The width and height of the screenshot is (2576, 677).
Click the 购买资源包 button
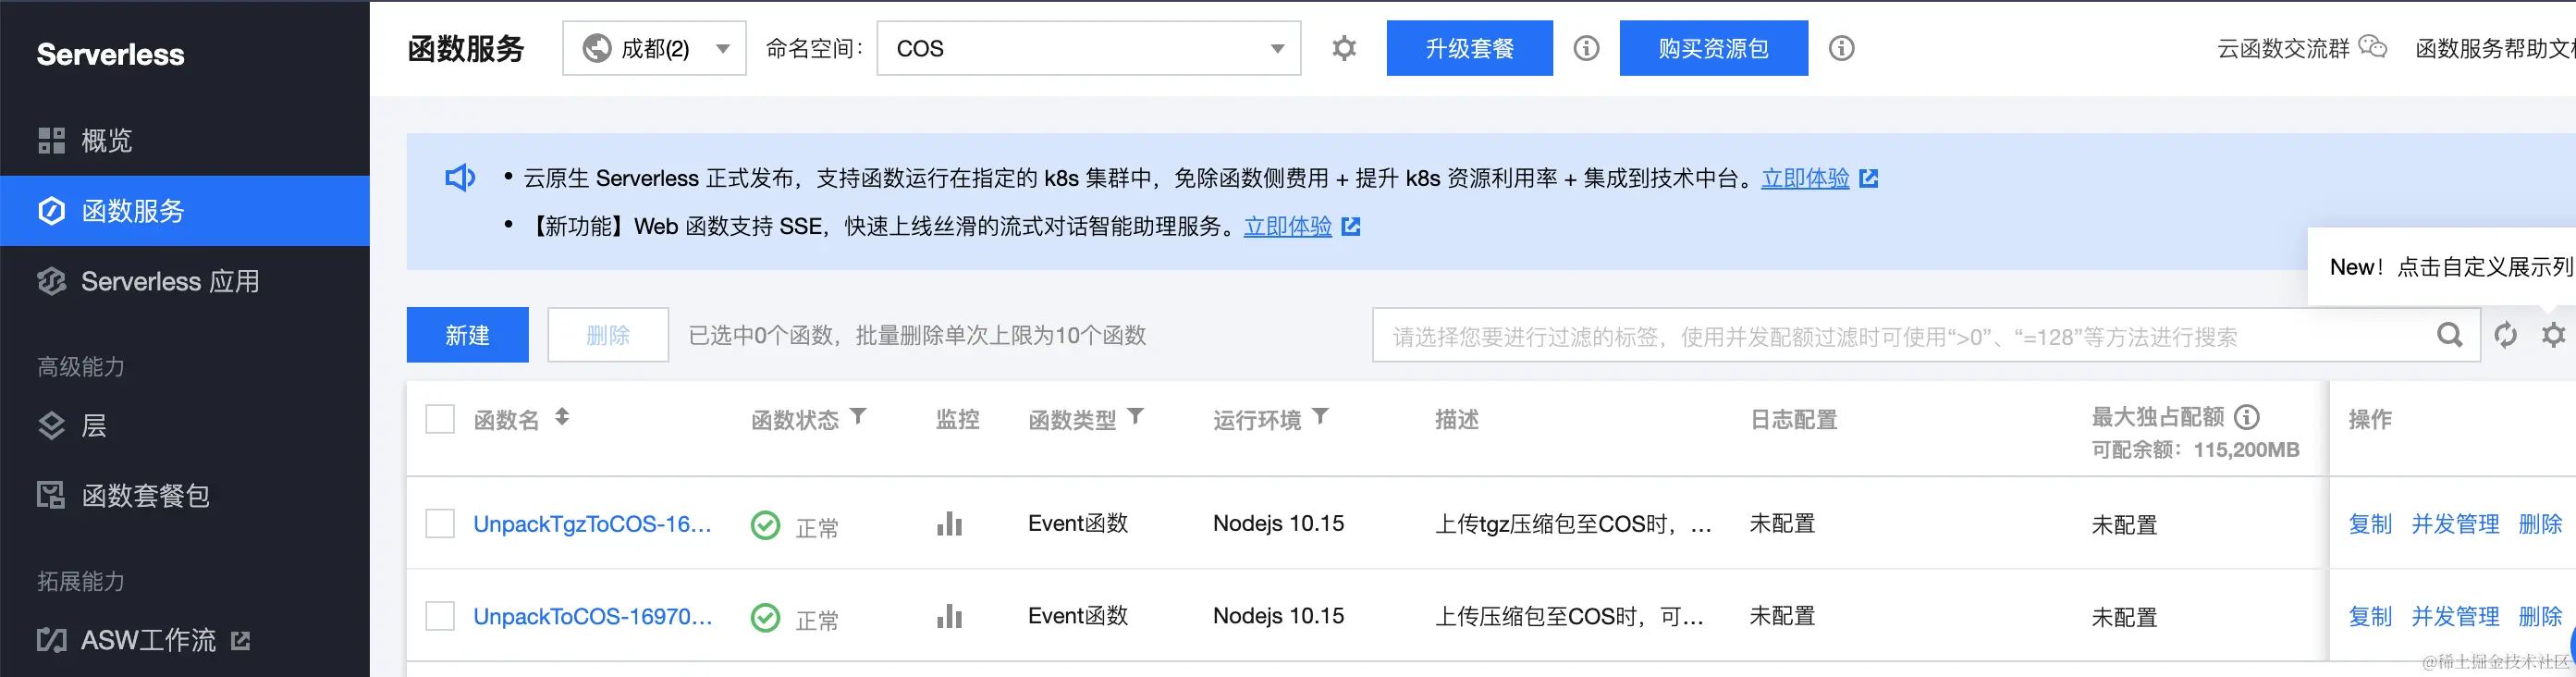click(x=1713, y=48)
